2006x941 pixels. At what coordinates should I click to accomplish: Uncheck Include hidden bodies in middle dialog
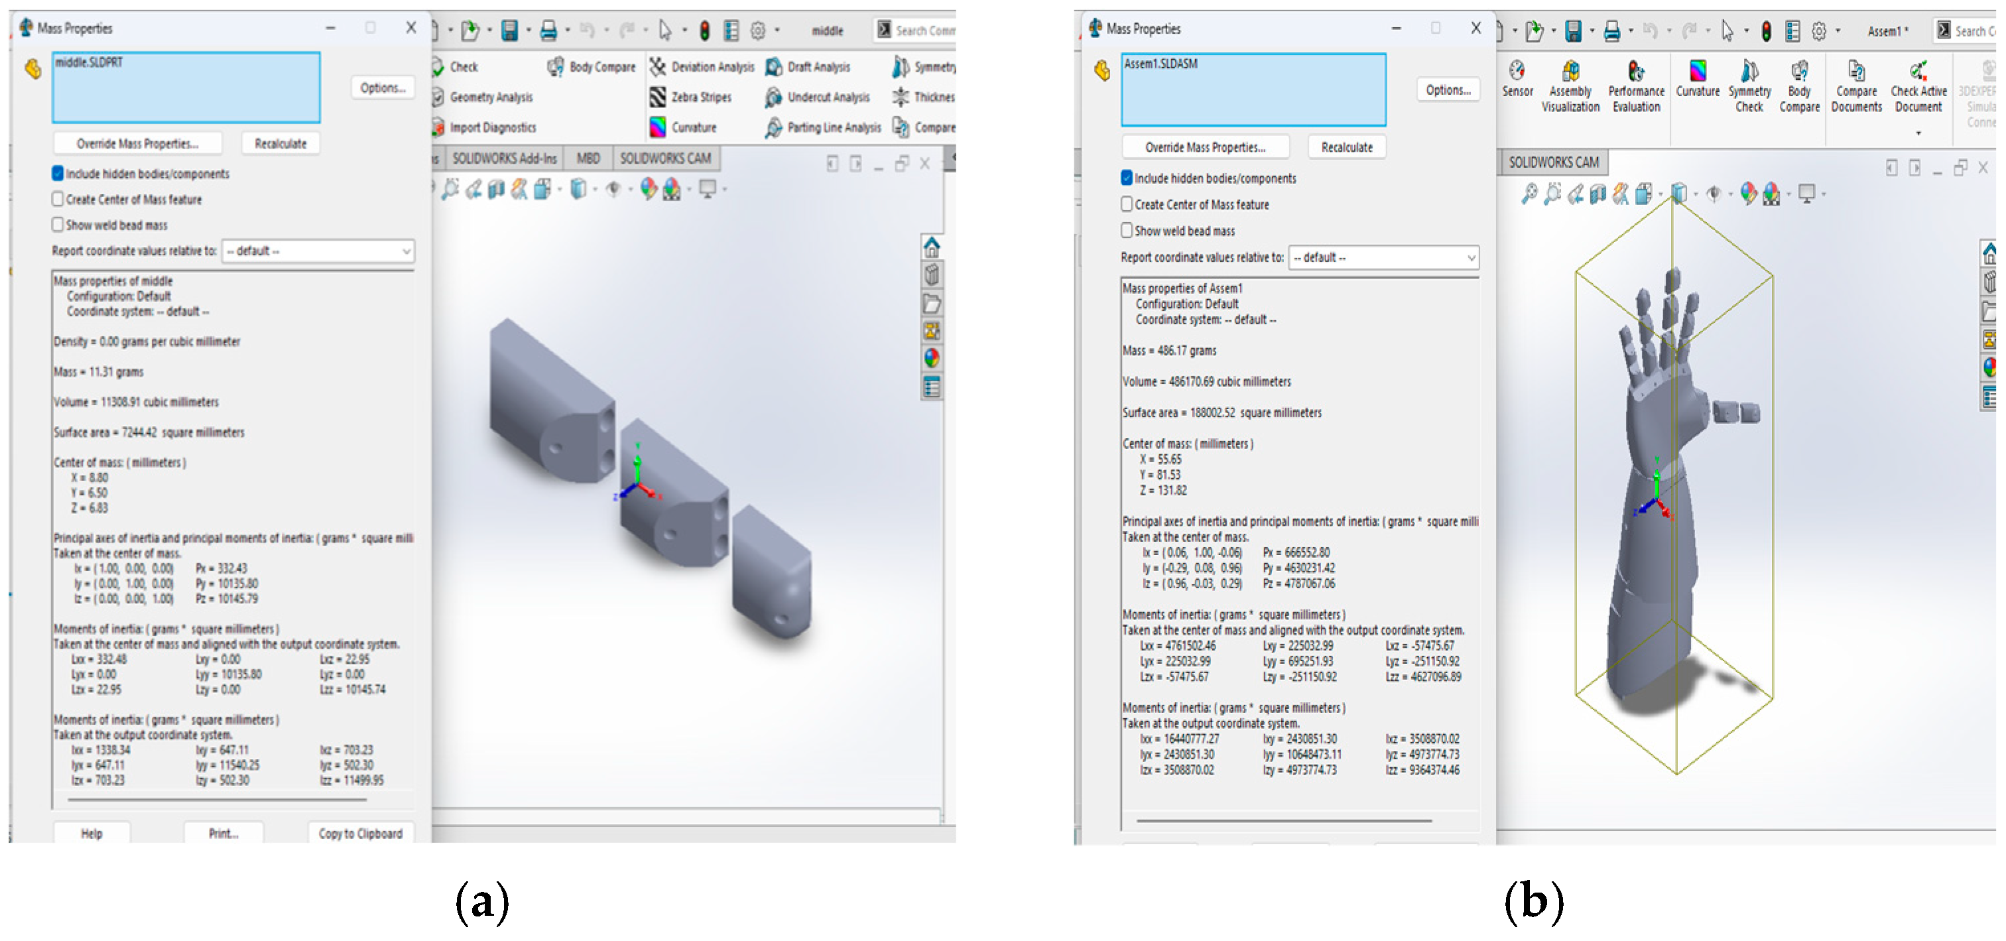click(x=58, y=174)
